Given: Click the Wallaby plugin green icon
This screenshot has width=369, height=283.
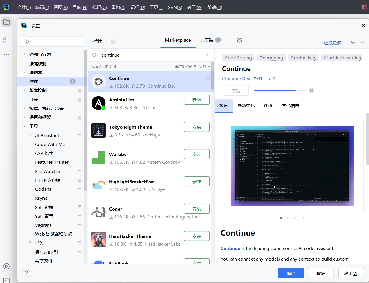Looking at the screenshot, I should point(98,158).
